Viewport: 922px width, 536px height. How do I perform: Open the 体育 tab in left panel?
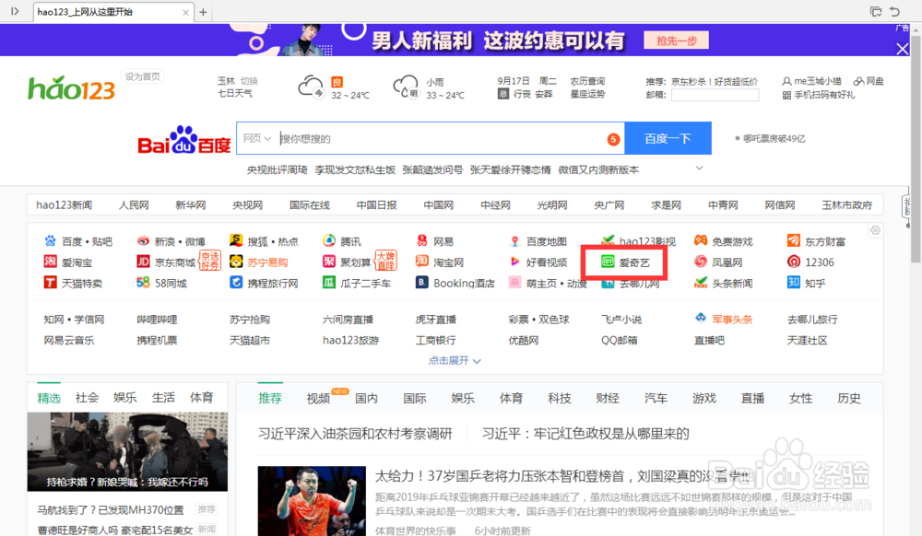(x=201, y=398)
